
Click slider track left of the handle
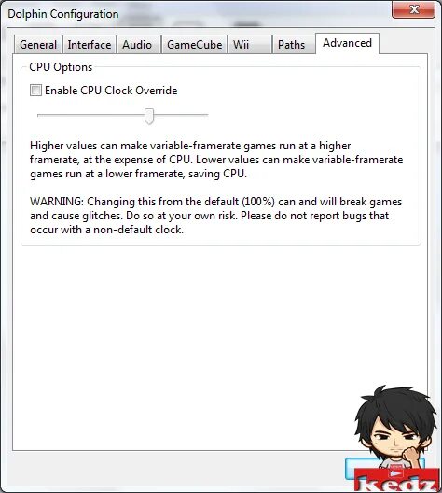tap(90, 115)
